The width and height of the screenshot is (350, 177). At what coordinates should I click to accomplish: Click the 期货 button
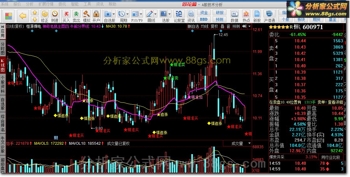tap(317, 20)
